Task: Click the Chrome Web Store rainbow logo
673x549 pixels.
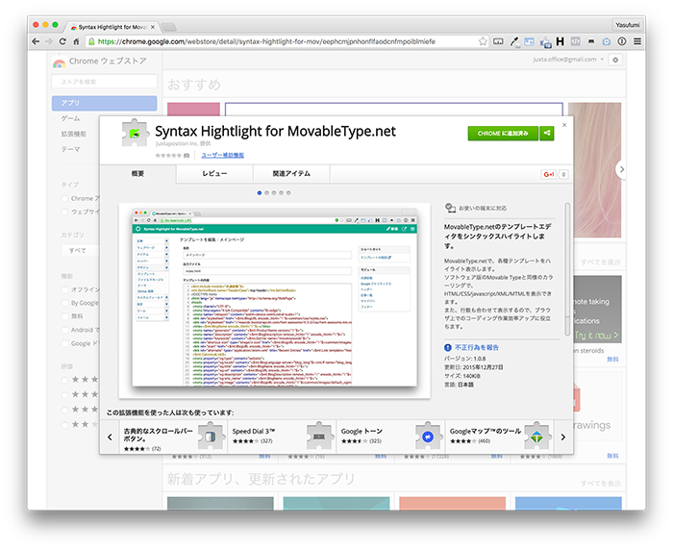Action: click(x=60, y=62)
